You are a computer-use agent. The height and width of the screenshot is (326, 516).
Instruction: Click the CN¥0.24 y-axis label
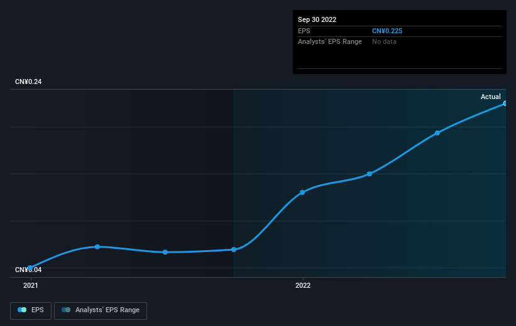[28, 81]
